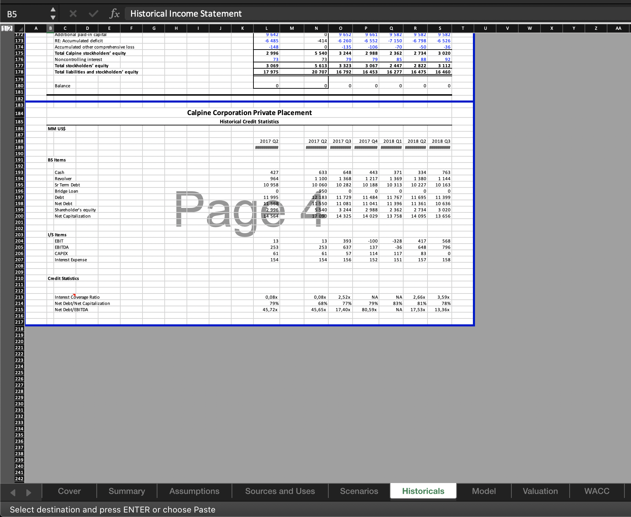Click the '2017 Q4' column header cell
Viewport: 631px width, 517px height.
click(368, 141)
